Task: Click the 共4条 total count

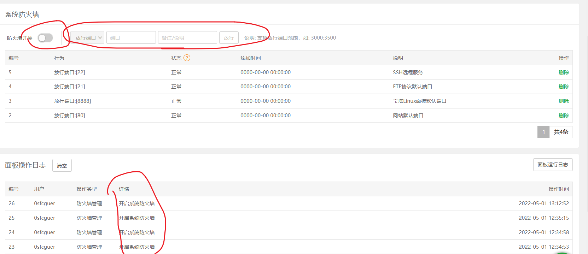Action: (x=561, y=132)
